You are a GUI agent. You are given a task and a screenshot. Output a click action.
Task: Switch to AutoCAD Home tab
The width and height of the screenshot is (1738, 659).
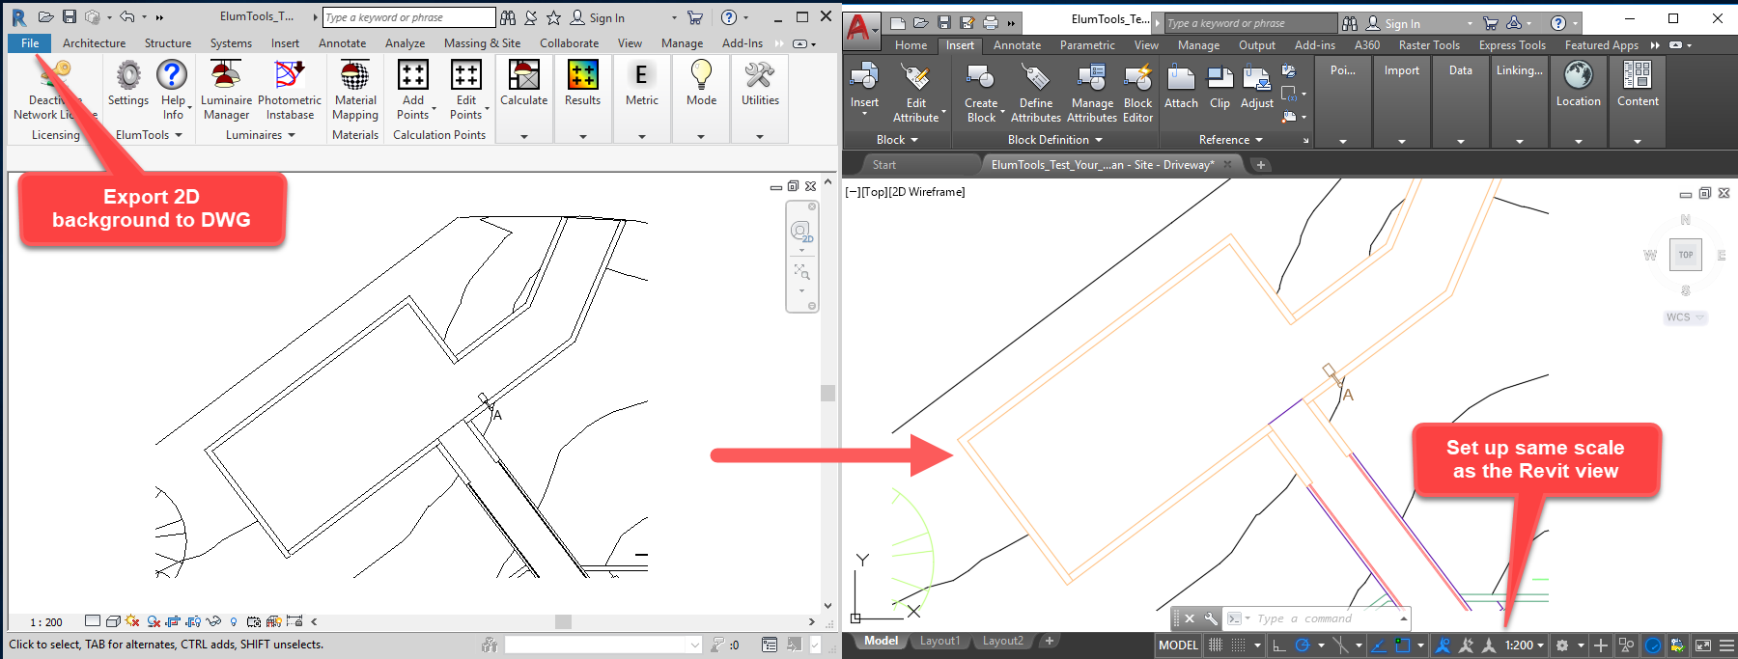click(x=911, y=45)
